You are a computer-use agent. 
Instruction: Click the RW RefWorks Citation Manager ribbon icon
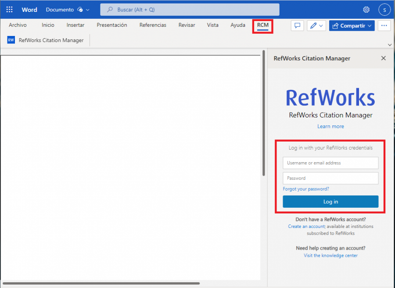(x=11, y=40)
